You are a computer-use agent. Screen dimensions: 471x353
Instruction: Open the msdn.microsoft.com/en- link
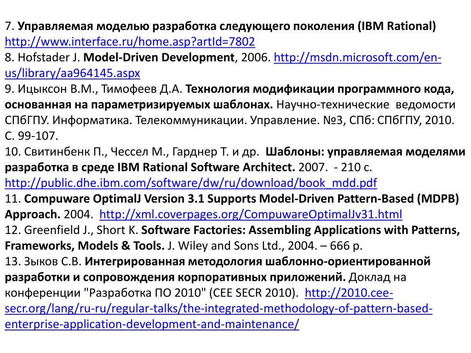[357, 57]
